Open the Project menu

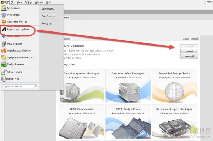tap(28, 2)
